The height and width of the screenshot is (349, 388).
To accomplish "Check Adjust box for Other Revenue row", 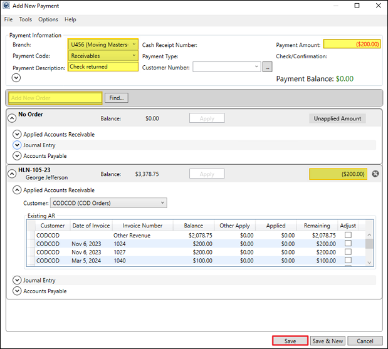I will pyautogui.click(x=348, y=235).
